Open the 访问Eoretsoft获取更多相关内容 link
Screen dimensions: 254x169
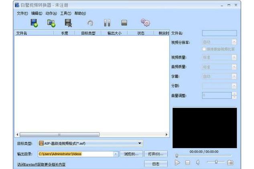[x=41, y=165]
